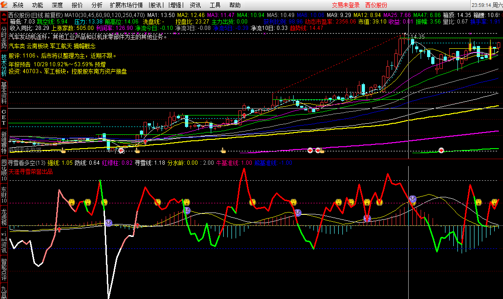Screen dimensions: 503x299
Task: Click the 控盘比: 23.27 value
Action: [x=192, y=22]
